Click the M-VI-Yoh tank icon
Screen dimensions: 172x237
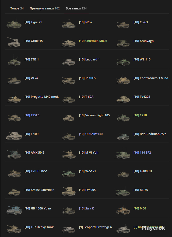pyautogui.click(x=69, y=154)
